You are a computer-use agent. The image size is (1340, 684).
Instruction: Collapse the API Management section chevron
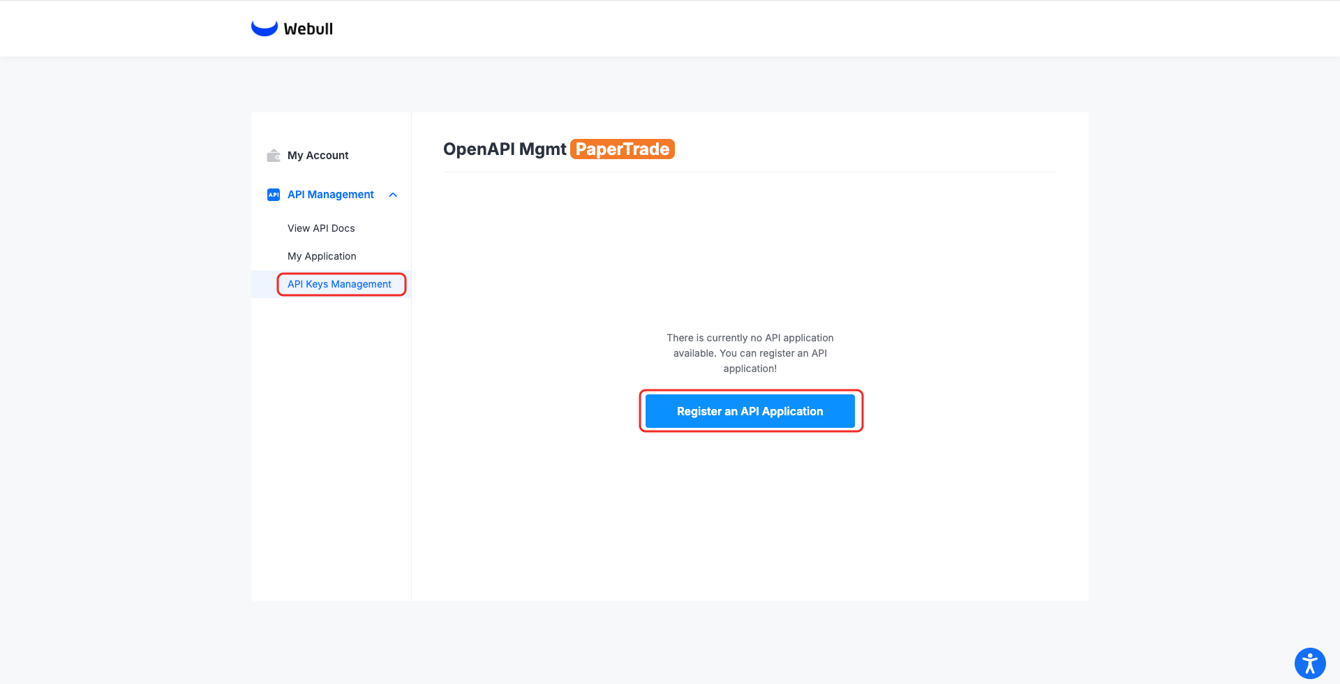pyautogui.click(x=393, y=195)
